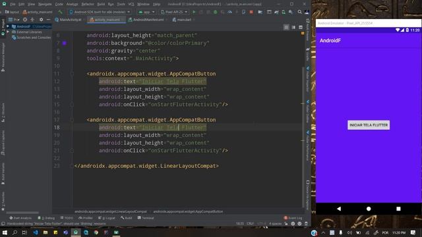Open the target device selector dropdown

100,12
